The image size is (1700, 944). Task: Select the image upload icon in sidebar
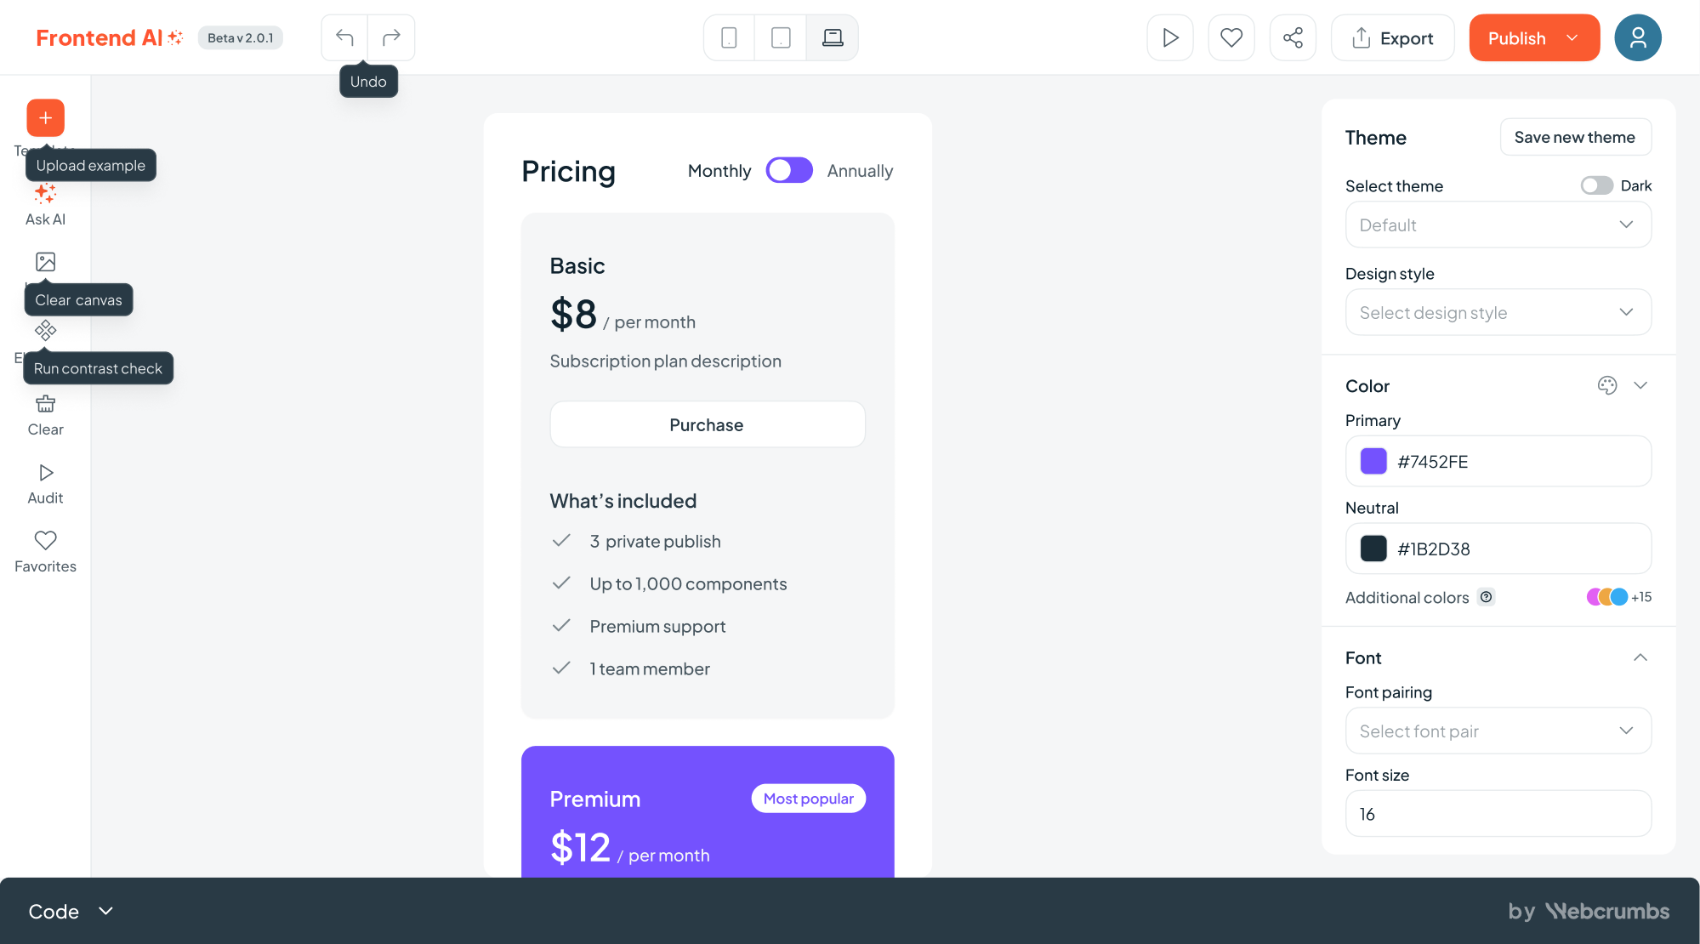(x=45, y=261)
